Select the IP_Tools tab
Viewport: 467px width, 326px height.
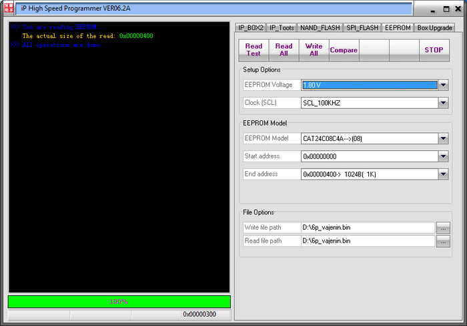[x=282, y=27]
